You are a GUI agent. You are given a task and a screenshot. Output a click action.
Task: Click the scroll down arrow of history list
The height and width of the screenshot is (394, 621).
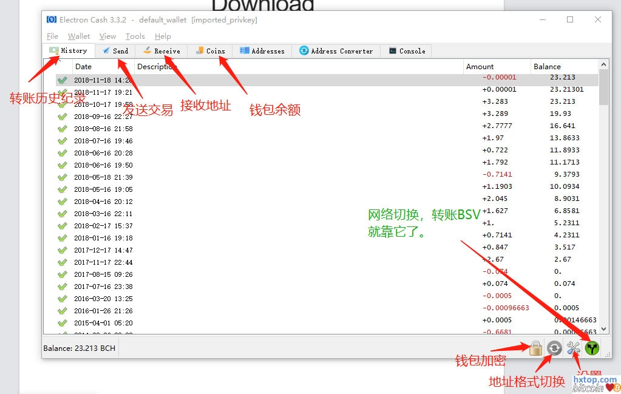[x=603, y=328]
